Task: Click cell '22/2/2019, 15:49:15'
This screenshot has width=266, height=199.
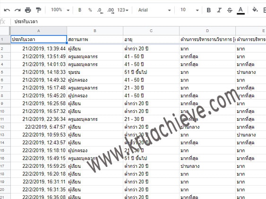Action: tap(39, 158)
